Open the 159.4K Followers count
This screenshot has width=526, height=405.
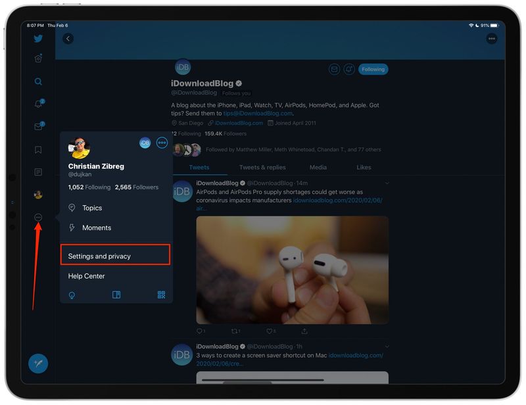(226, 133)
